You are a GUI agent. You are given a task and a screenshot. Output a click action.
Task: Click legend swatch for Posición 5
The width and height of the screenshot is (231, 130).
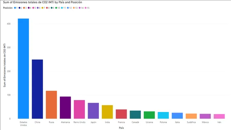click(x=33, y=8)
